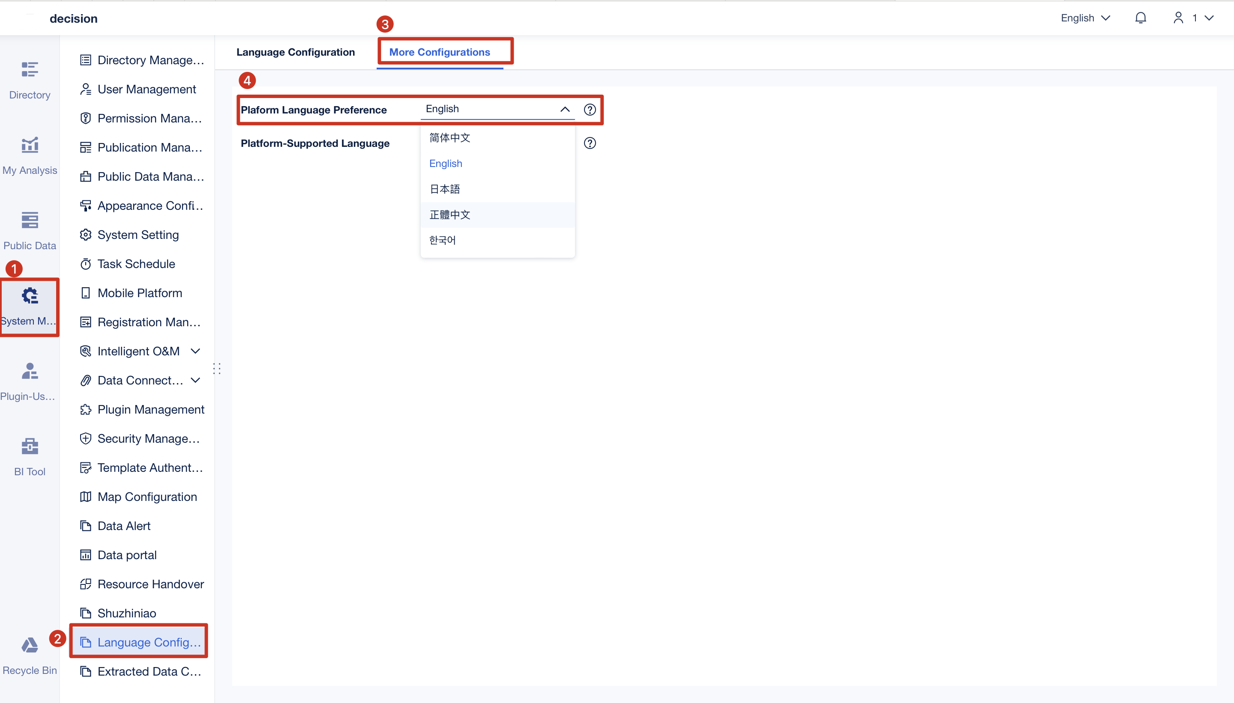Click the help icon beside Platform-Supported Language

pos(590,143)
